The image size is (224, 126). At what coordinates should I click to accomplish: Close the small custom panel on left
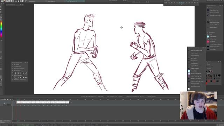tap(27, 62)
